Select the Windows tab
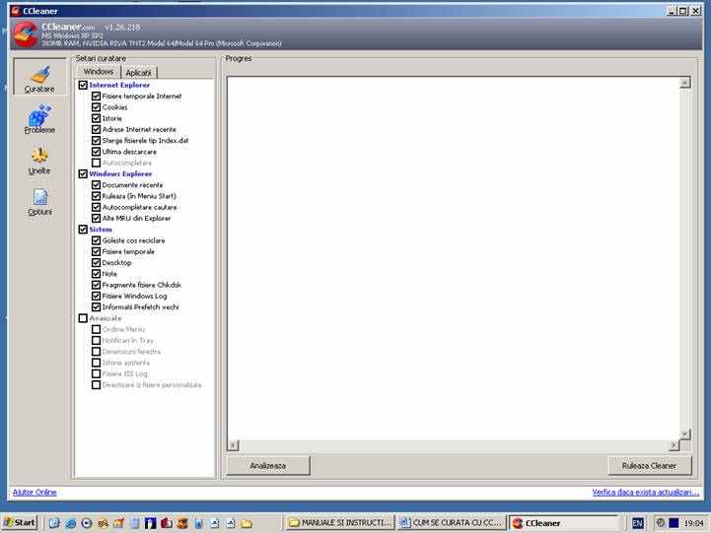Screen dimensions: 711x533 coord(99,72)
